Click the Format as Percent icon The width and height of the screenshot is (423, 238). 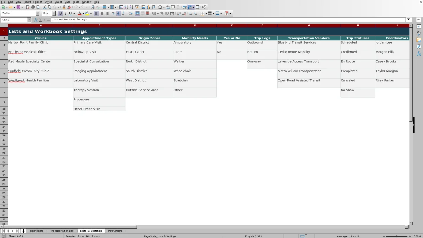coord(162,13)
